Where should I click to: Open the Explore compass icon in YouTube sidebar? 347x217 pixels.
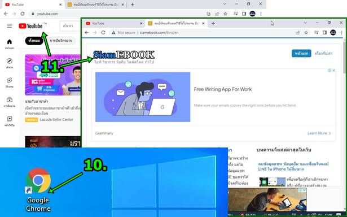10,61
